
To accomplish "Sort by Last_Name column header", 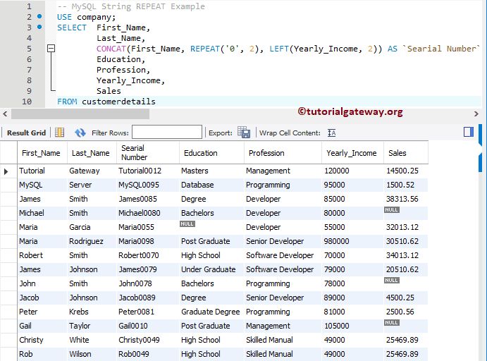I will click(x=92, y=153).
